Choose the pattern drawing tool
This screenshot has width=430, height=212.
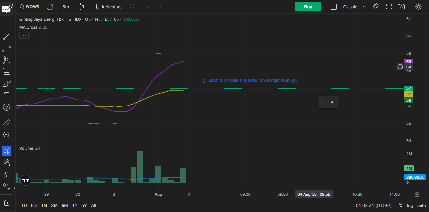tap(7, 60)
